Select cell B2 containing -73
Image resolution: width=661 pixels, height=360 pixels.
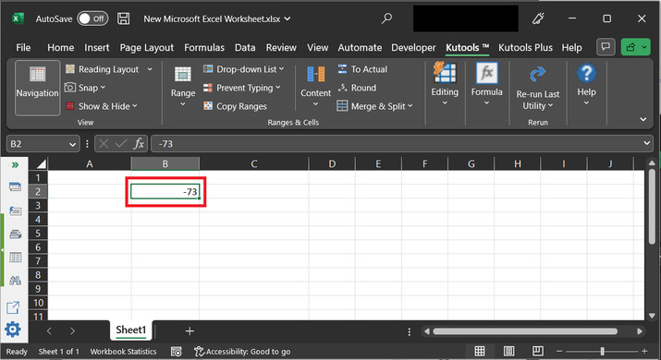(165, 192)
